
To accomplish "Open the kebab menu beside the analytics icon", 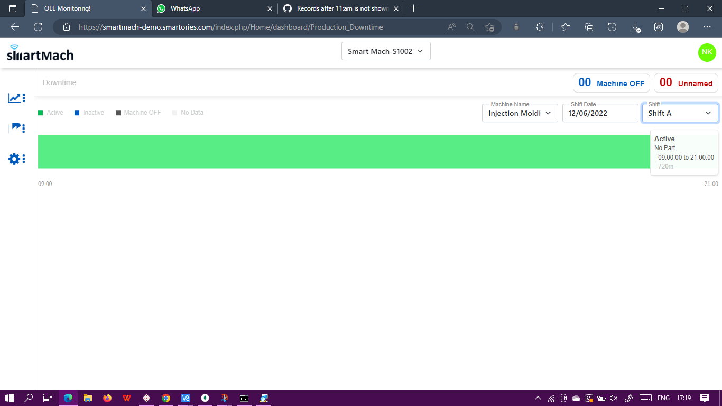I will [22, 98].
